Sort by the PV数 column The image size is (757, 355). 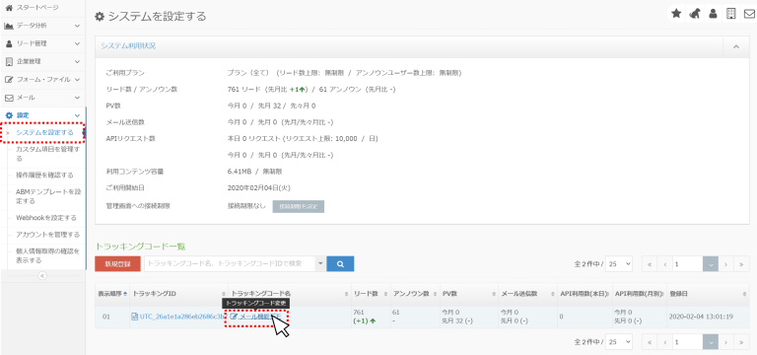click(468, 294)
